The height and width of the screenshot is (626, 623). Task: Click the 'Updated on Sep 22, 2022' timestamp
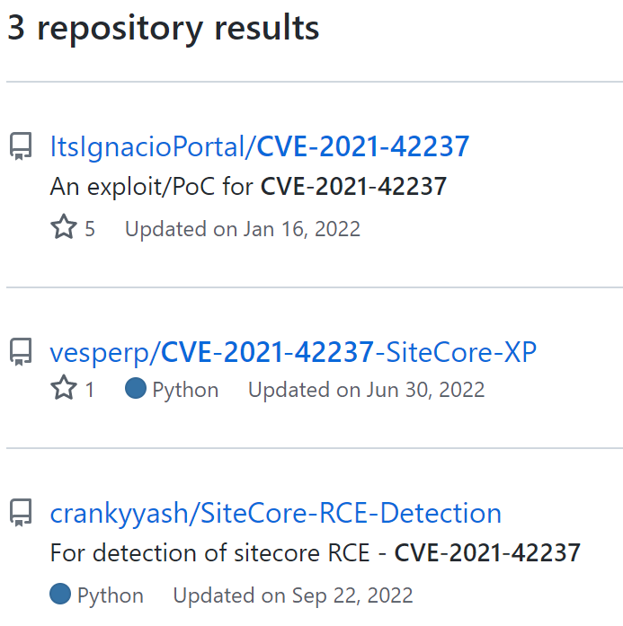293,595
